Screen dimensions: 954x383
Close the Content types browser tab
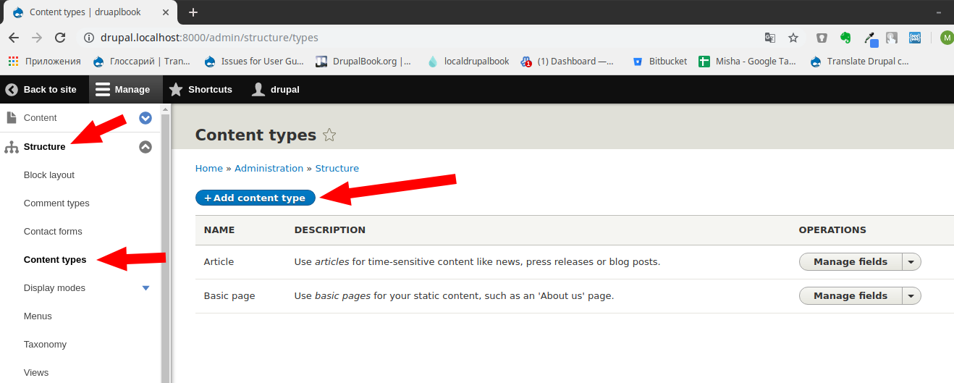click(x=166, y=12)
